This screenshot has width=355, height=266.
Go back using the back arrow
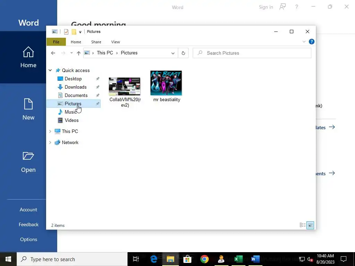click(x=53, y=53)
